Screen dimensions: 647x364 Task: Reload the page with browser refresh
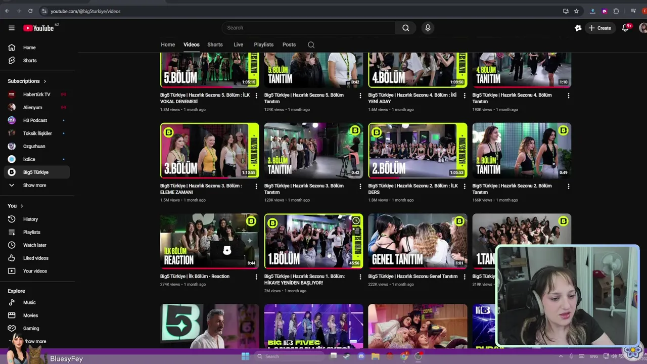(30, 11)
